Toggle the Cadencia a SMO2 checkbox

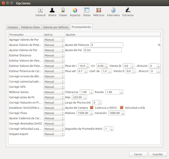(x=92, y=108)
